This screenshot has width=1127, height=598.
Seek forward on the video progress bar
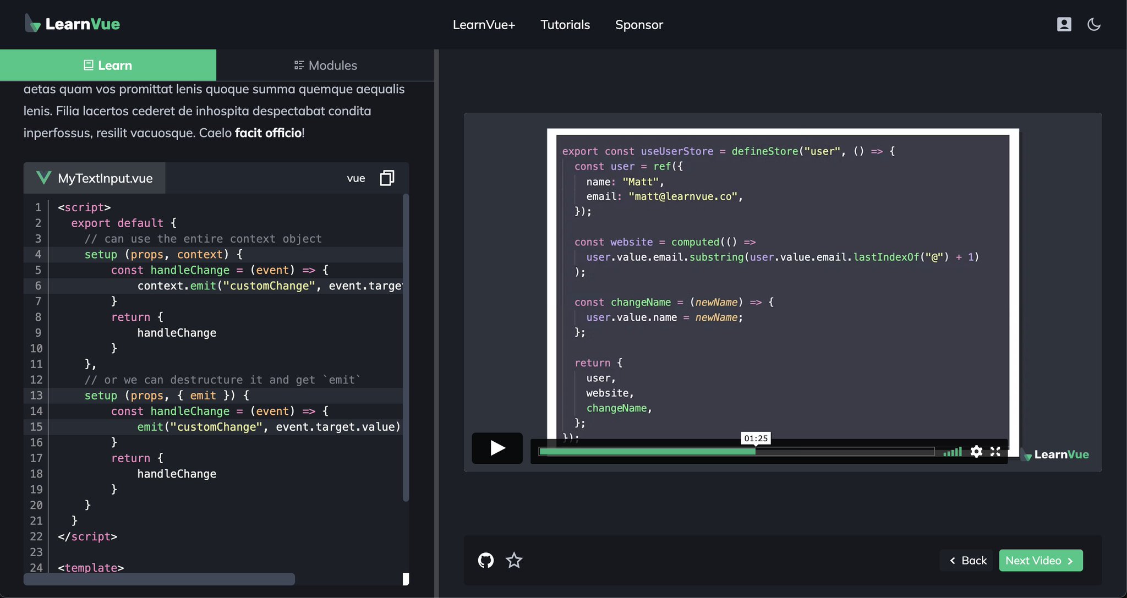pos(847,452)
